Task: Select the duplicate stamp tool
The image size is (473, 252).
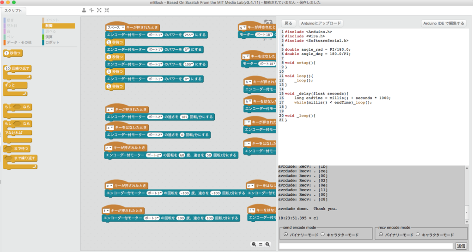Action: click(x=84, y=10)
